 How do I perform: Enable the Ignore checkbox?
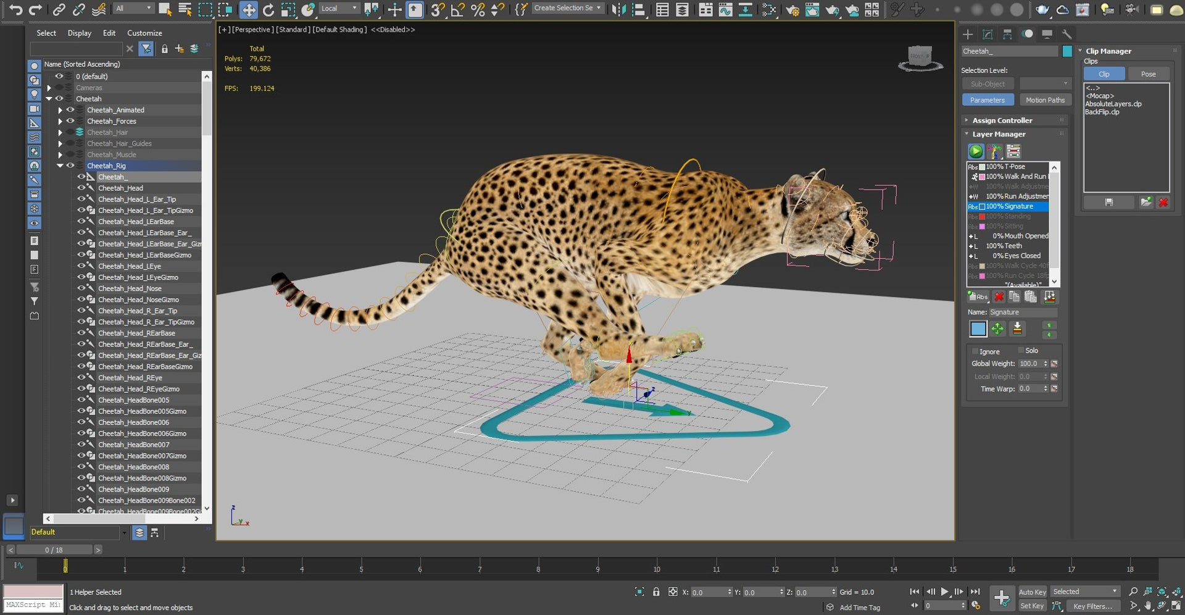974,351
